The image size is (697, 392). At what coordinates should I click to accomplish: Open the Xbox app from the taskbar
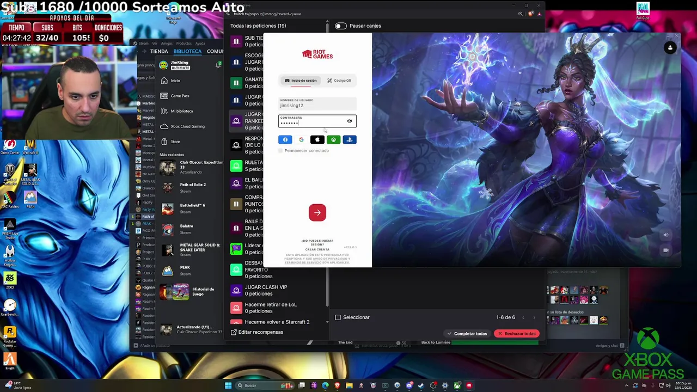(x=457, y=385)
